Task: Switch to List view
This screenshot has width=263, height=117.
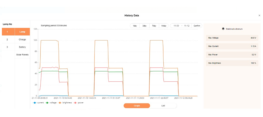Action: coord(163,106)
